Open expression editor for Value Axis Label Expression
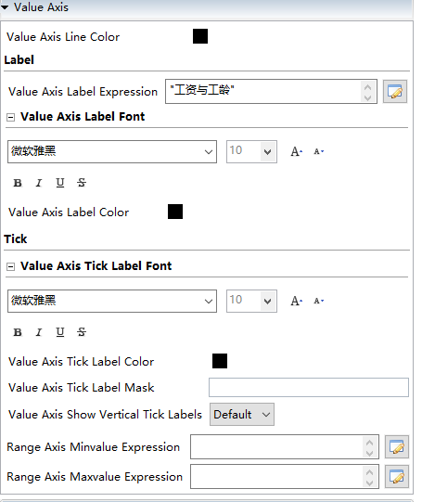The width and height of the screenshot is (422, 502). pyautogui.click(x=395, y=92)
